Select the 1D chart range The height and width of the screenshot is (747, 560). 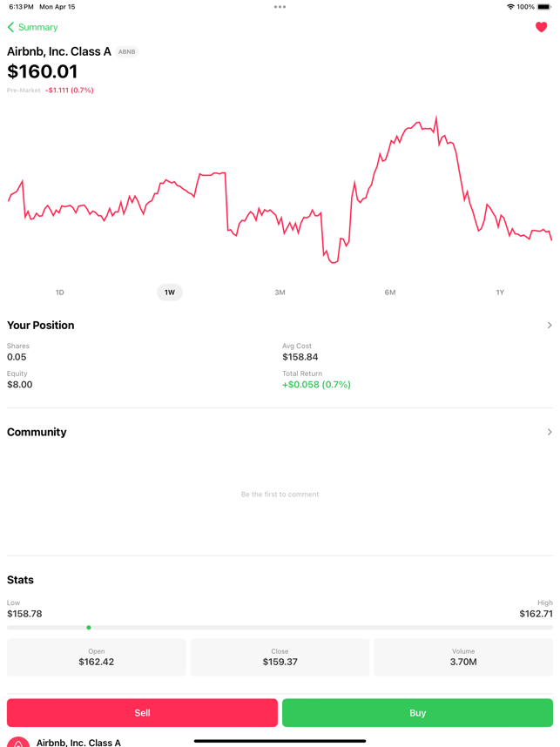pos(59,292)
